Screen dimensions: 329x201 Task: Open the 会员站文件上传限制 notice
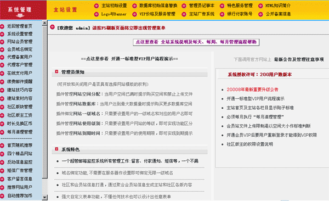269,126
